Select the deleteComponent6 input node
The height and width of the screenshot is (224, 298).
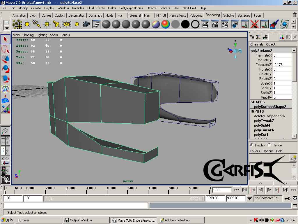point(269,116)
